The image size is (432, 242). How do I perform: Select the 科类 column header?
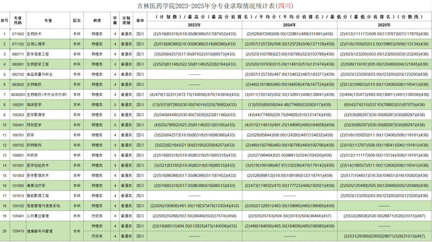click(97, 21)
